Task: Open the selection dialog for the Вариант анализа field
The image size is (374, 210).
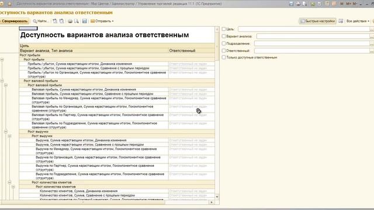Action: pyautogui.click(x=372, y=36)
